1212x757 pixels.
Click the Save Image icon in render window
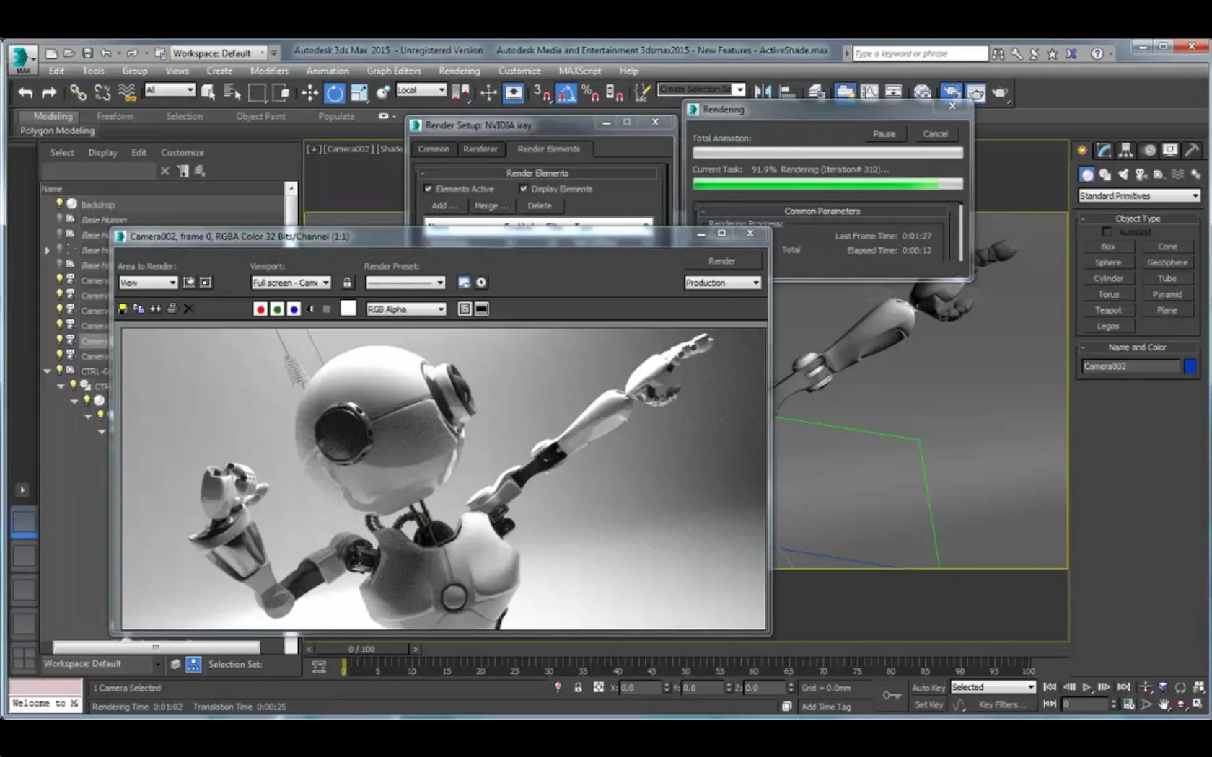click(x=123, y=309)
